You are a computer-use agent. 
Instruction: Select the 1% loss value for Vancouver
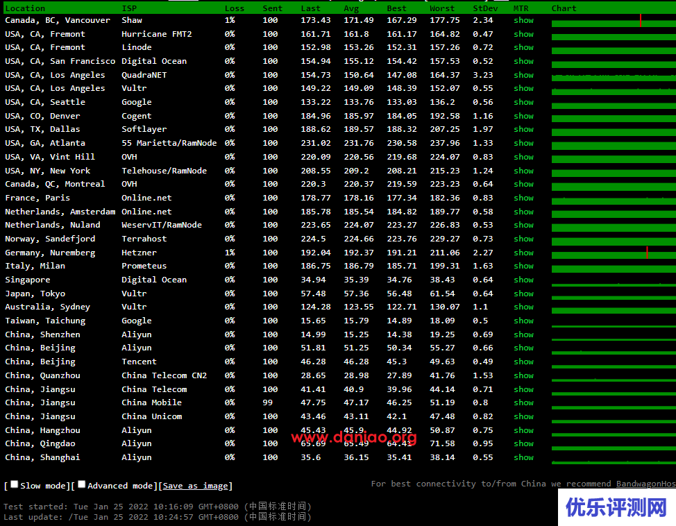pos(230,20)
